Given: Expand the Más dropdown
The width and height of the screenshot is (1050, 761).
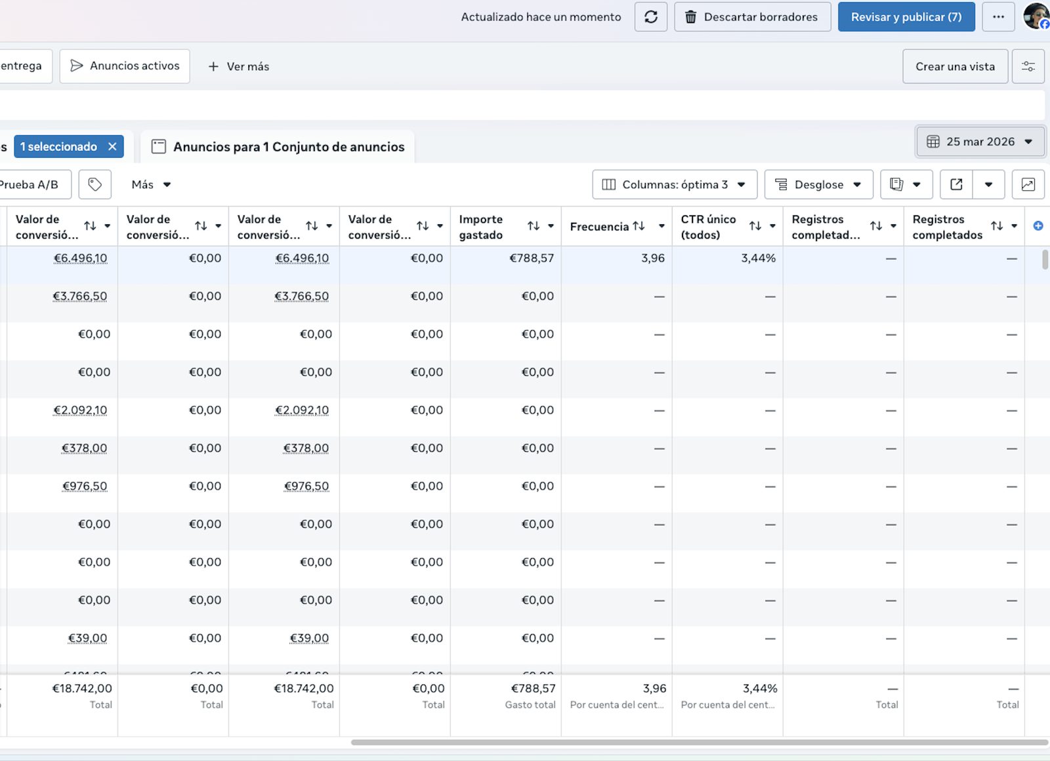Looking at the screenshot, I should pos(151,184).
